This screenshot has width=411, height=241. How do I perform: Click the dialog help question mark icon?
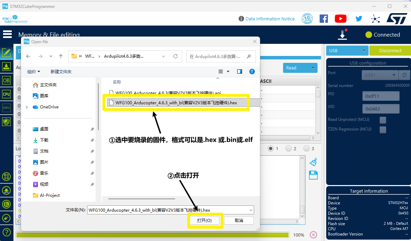click(252, 71)
